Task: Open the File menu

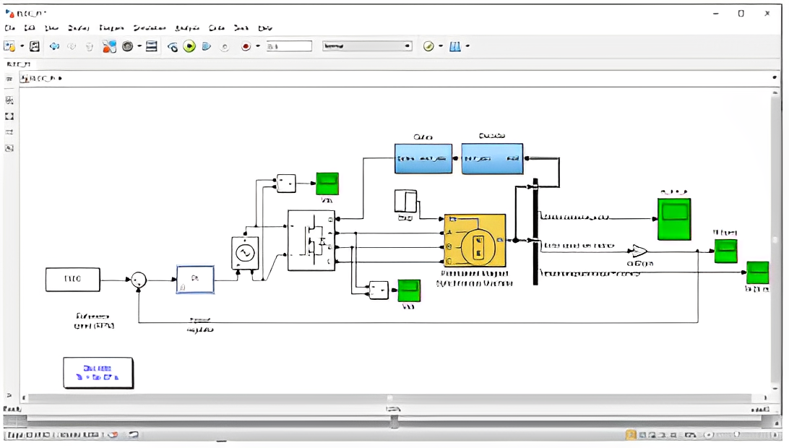Action: (x=10, y=28)
